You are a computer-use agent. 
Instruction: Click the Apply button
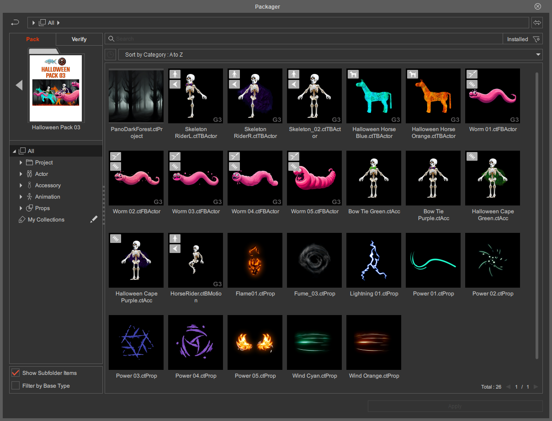click(x=455, y=406)
